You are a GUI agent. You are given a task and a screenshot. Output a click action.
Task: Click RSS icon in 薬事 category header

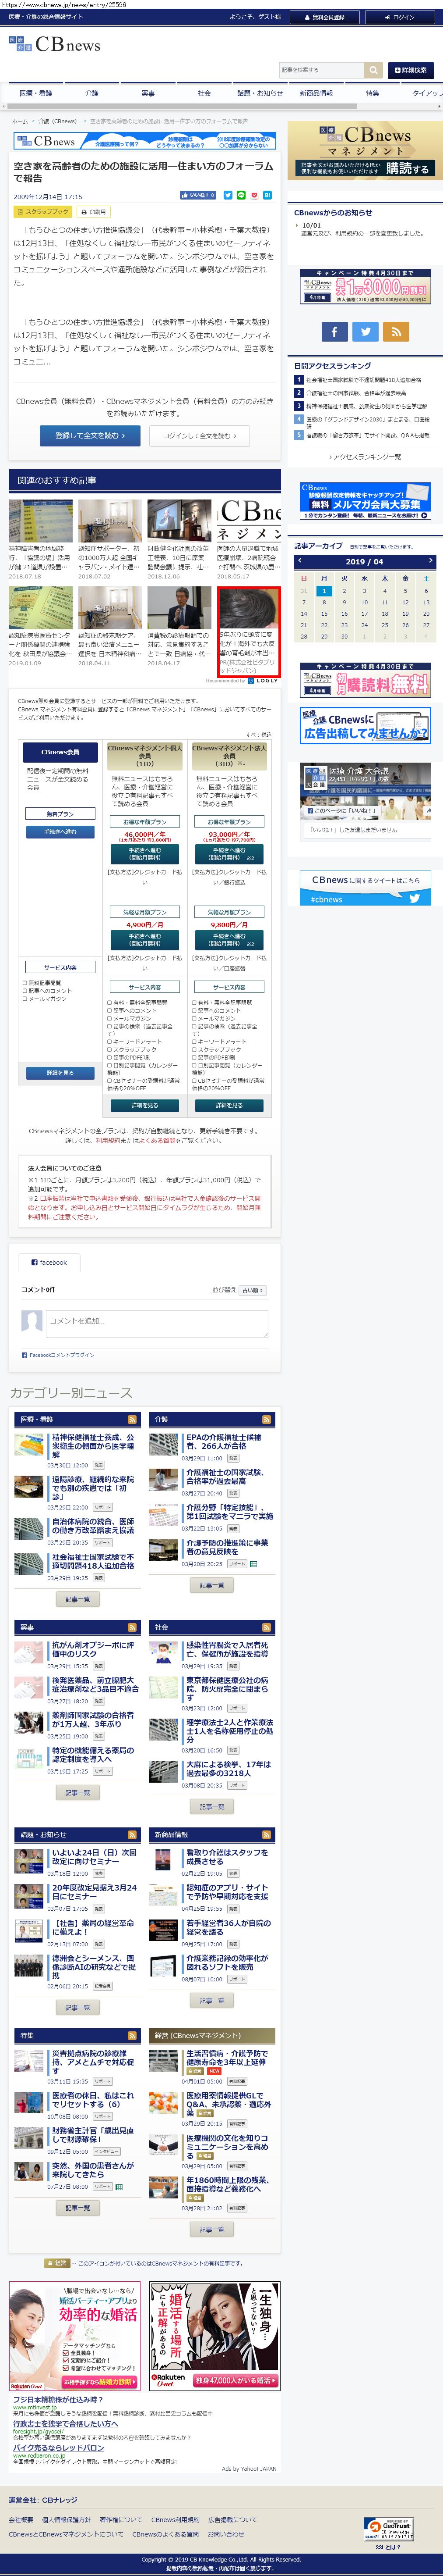[132, 1627]
